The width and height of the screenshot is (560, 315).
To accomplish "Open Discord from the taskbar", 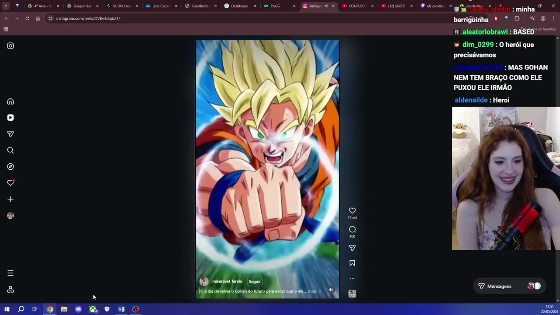I will pyautogui.click(x=78, y=309).
